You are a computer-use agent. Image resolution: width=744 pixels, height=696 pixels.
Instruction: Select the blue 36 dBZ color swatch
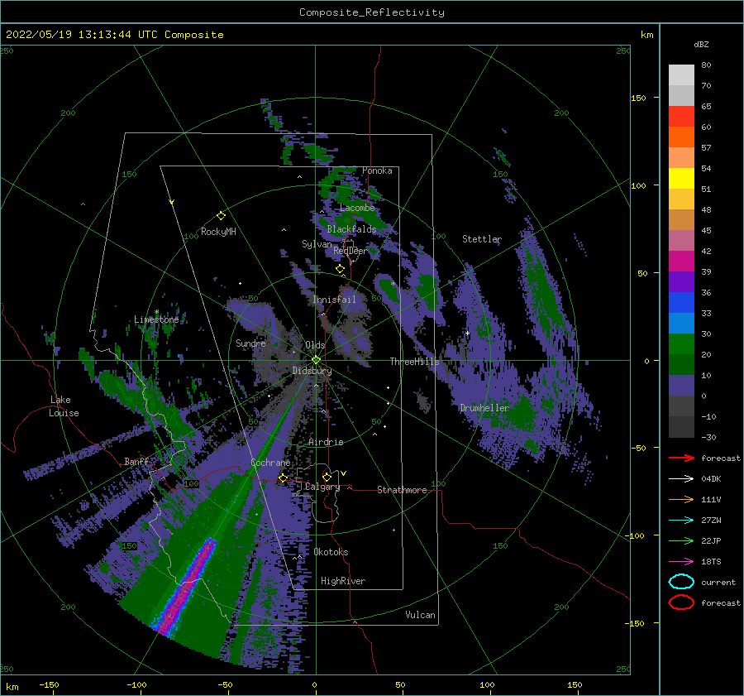coord(681,302)
